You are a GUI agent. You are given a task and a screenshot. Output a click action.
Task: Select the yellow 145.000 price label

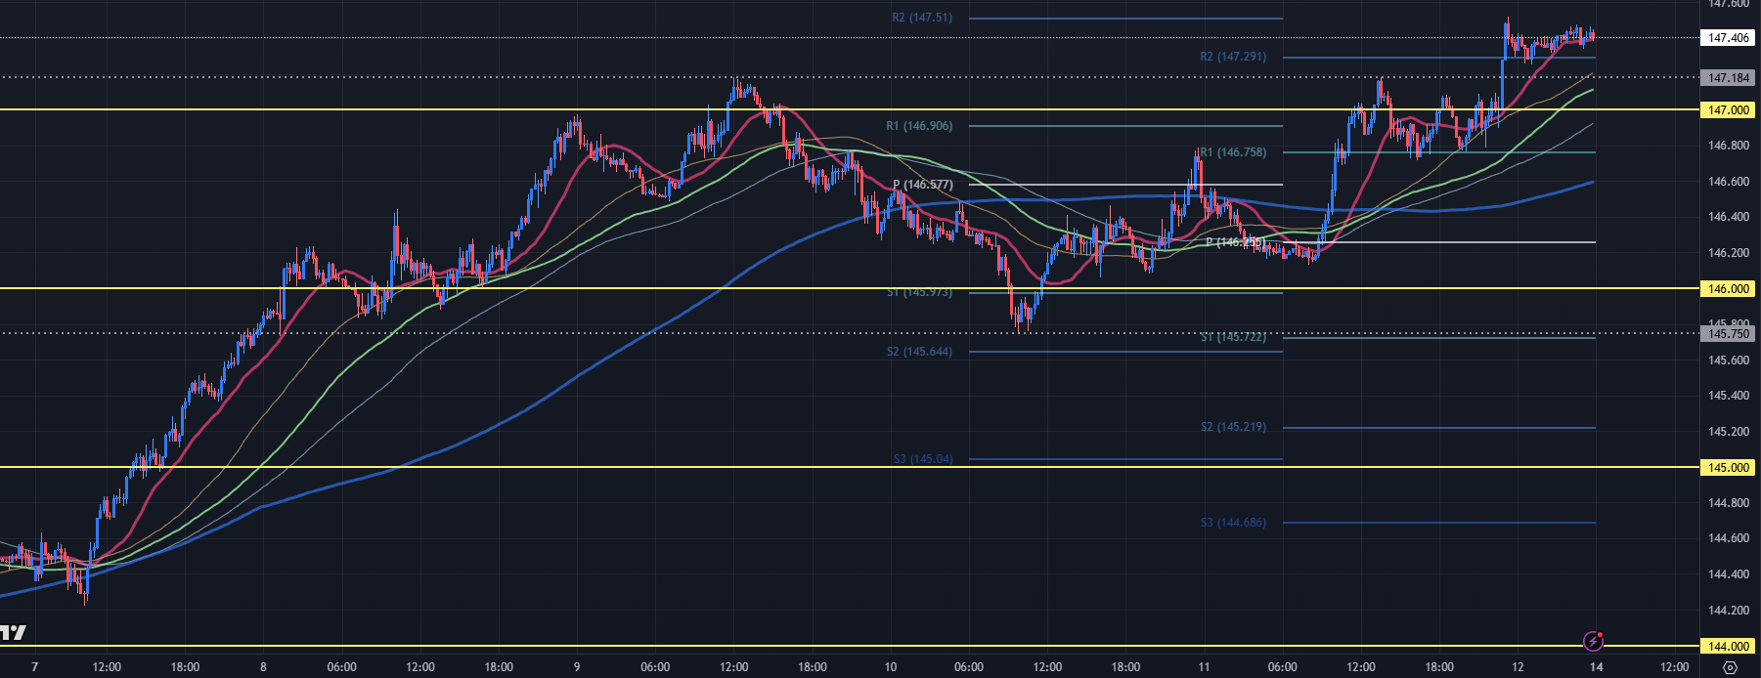click(x=1729, y=467)
